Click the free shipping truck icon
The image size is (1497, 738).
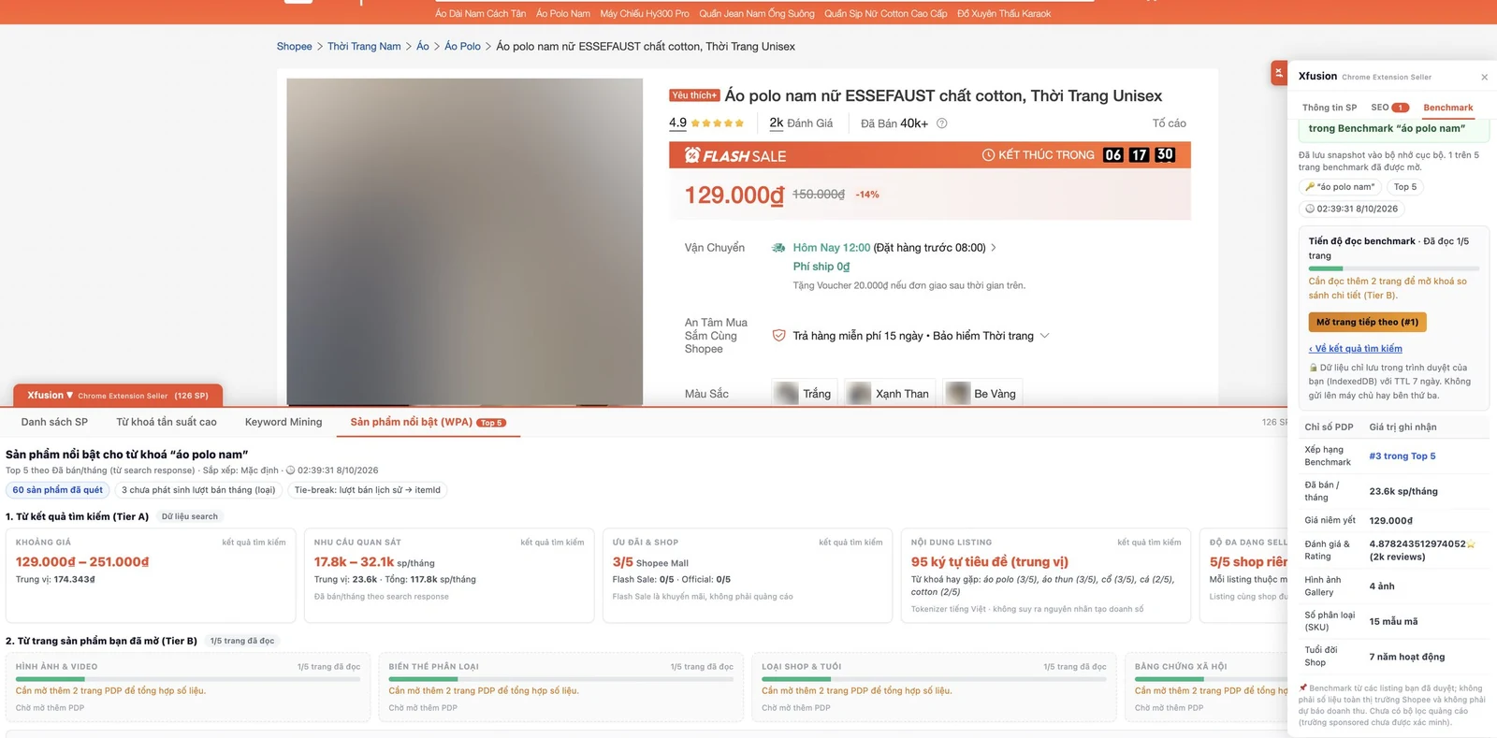(778, 248)
